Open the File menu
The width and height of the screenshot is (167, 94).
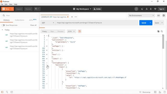click(2, 4)
